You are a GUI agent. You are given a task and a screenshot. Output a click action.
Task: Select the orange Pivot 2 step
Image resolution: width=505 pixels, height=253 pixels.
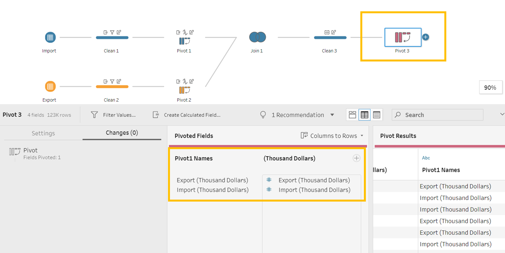(x=184, y=90)
